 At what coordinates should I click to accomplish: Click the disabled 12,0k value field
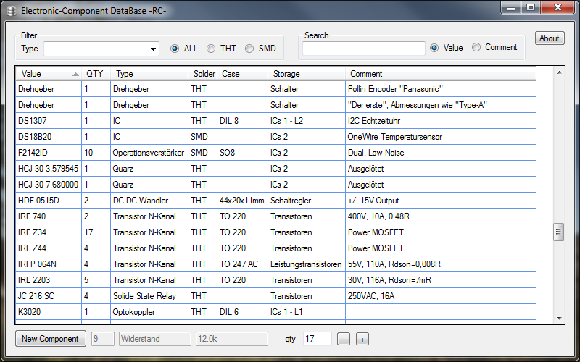[x=232, y=339]
